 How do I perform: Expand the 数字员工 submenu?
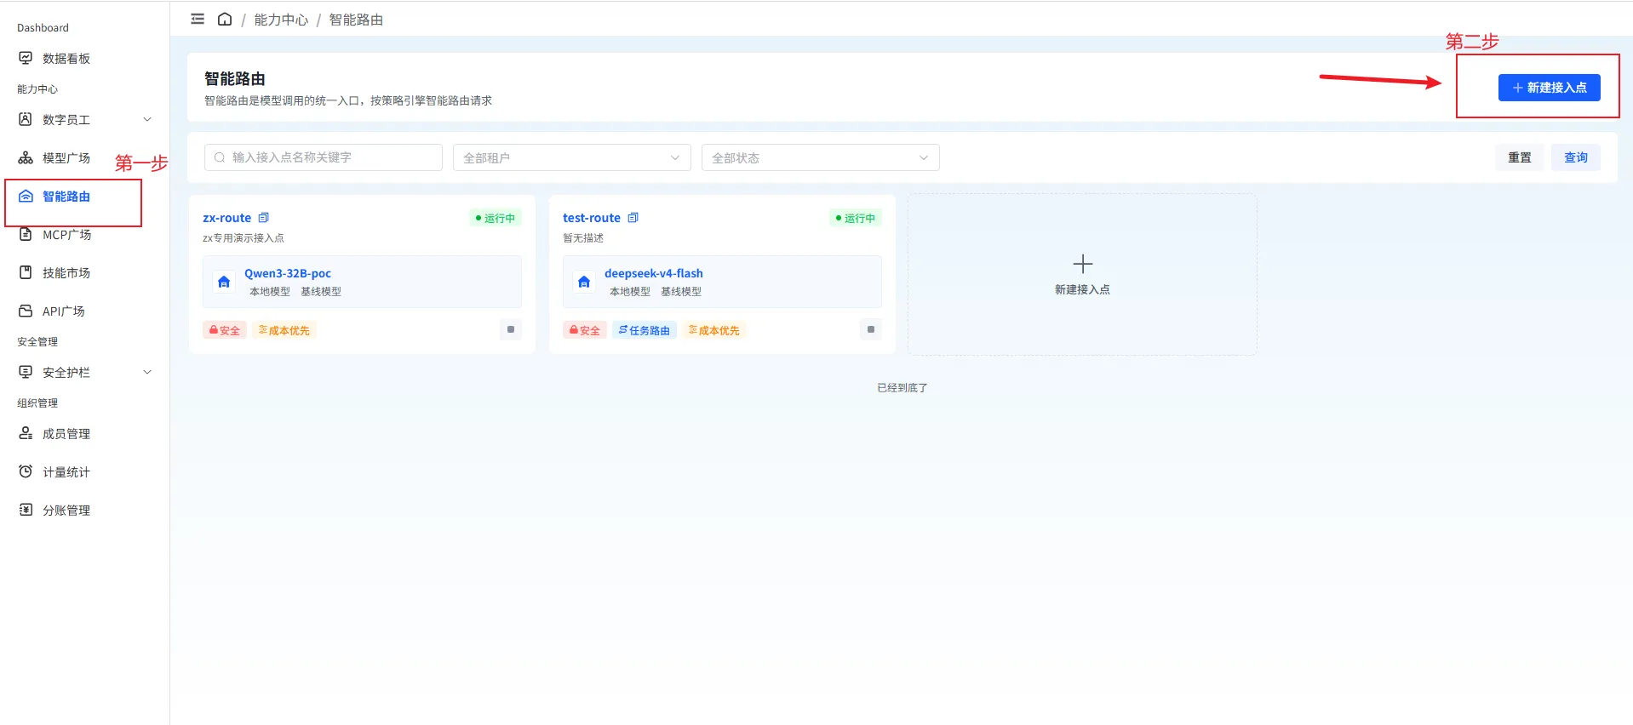[147, 119]
